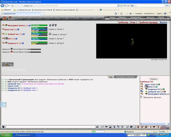171x137 pixels.
Task: Open the Общение game menu
Action: [122, 17]
